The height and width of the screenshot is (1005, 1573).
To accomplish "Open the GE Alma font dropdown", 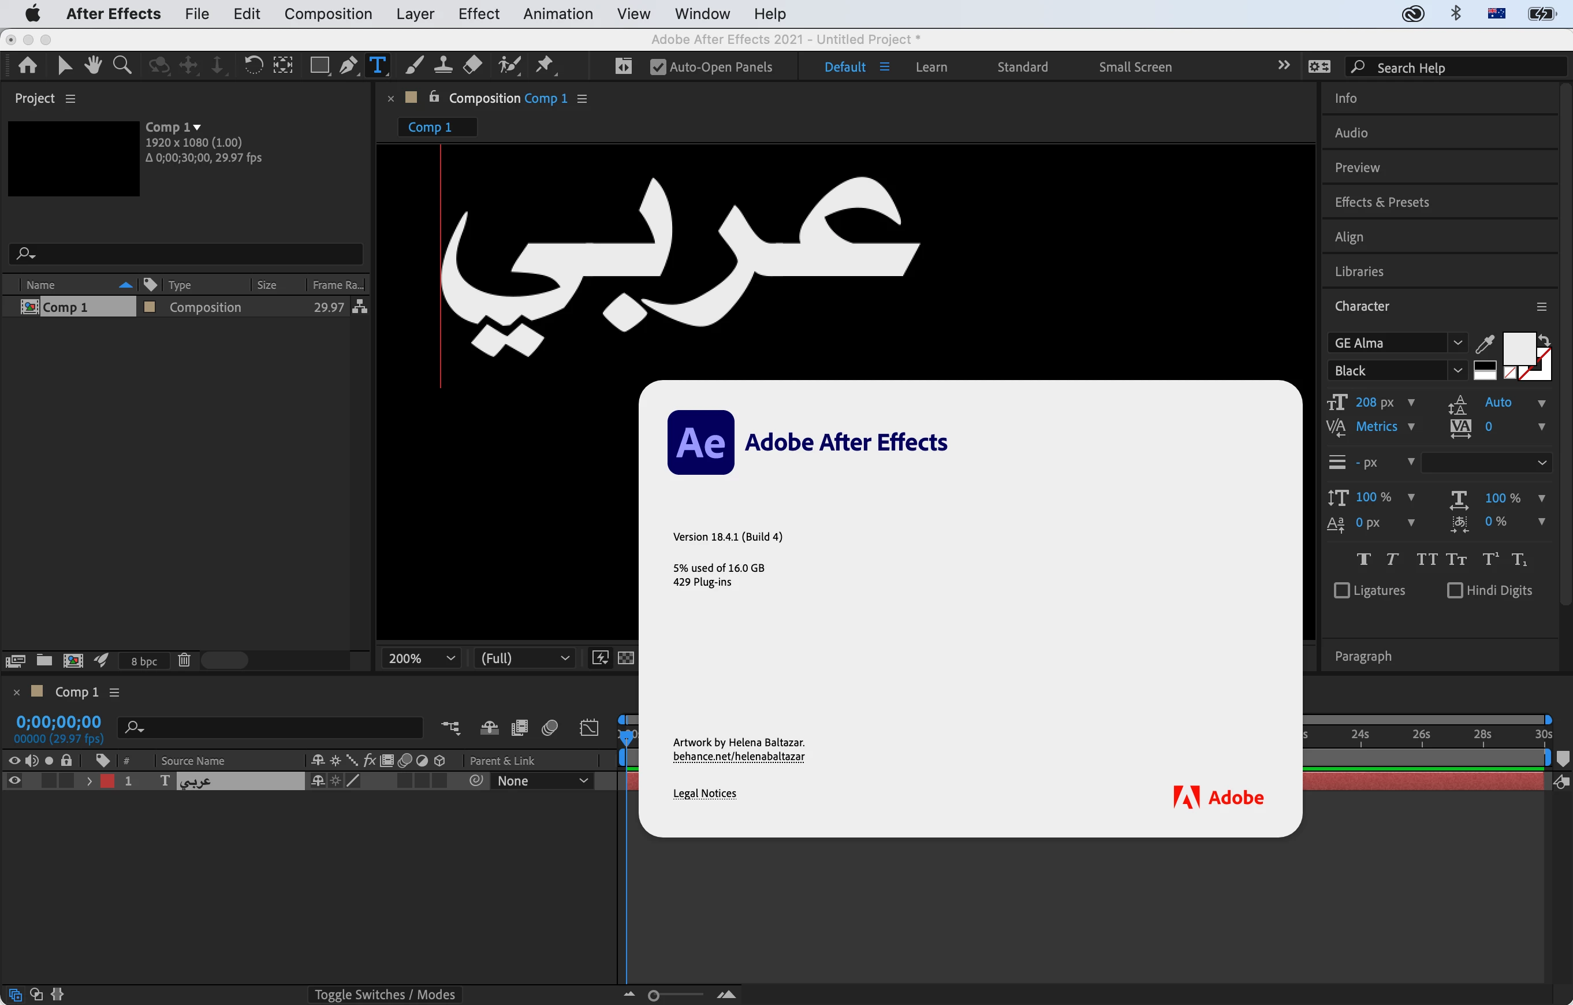I will point(1458,343).
